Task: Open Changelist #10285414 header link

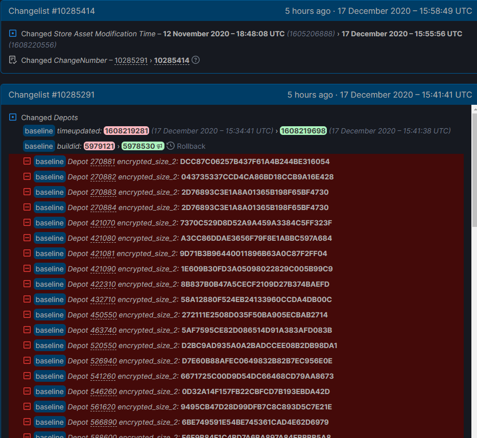Action: pos(52,11)
